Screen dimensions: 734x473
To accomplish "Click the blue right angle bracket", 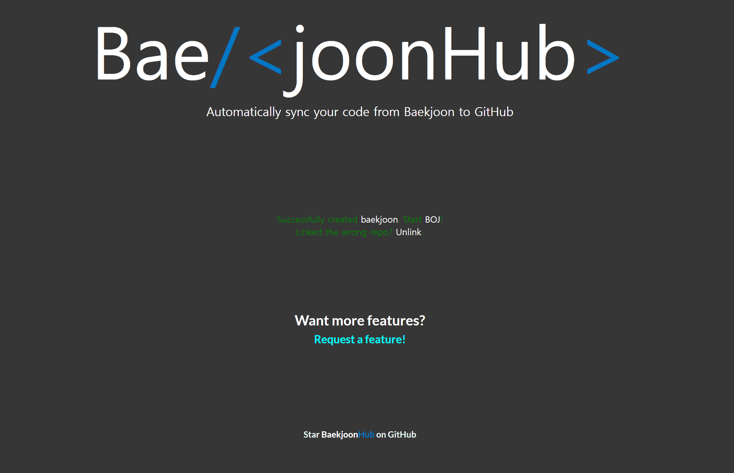I will 603,57.
